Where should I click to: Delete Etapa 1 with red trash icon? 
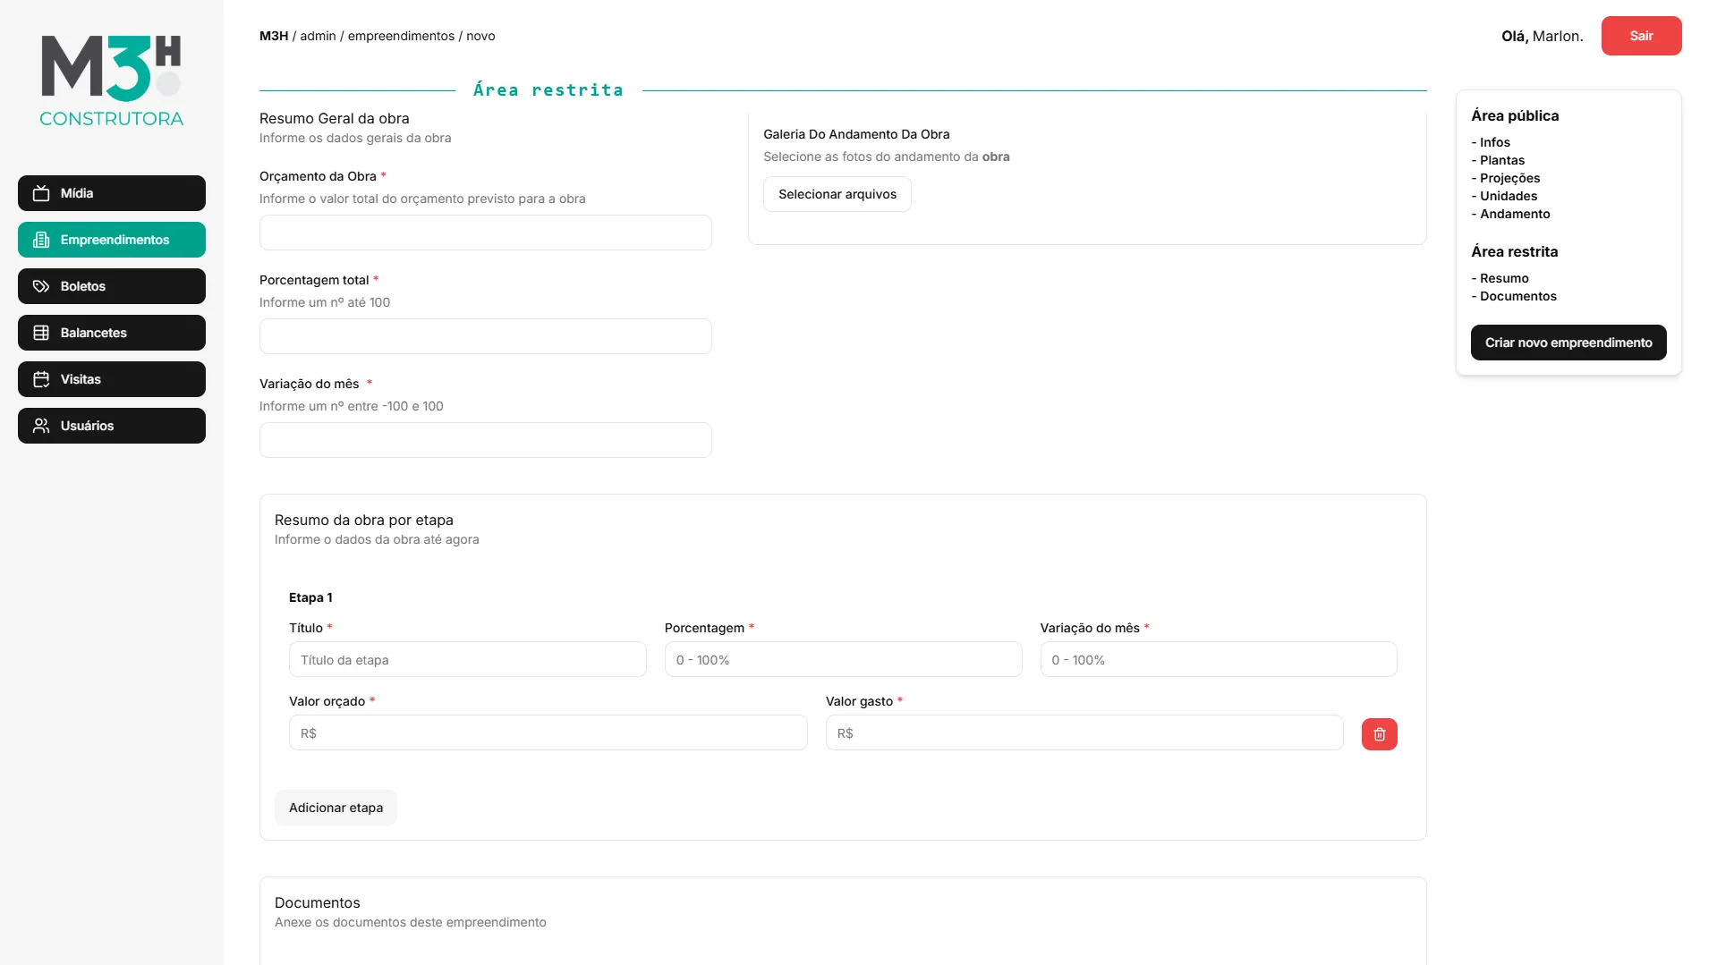(1379, 734)
